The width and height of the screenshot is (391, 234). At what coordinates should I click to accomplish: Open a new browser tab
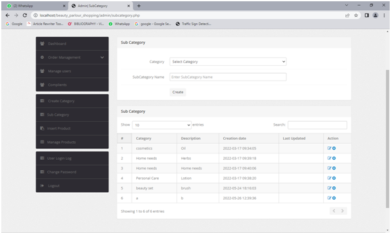pyautogui.click(x=139, y=6)
